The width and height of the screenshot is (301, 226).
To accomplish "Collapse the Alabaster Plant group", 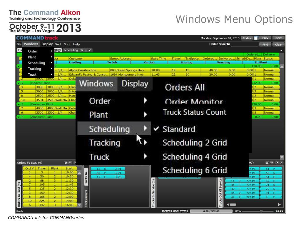I will coord(19,117).
